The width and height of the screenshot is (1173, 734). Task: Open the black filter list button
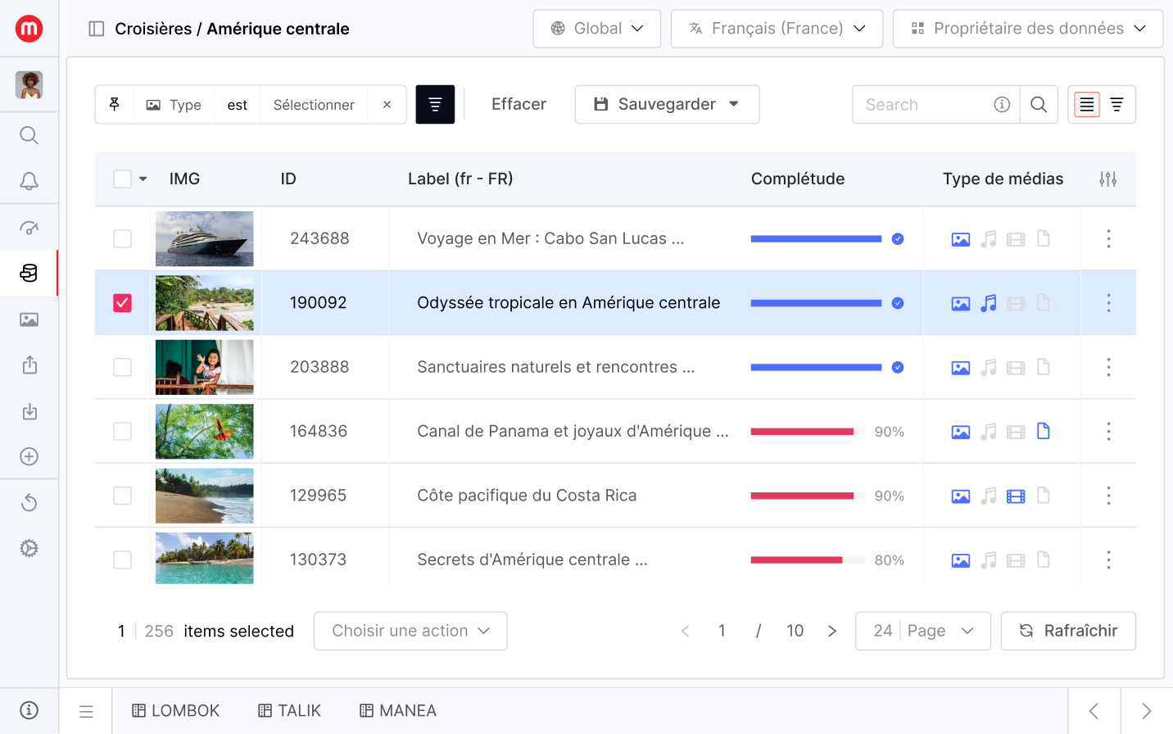pos(435,105)
